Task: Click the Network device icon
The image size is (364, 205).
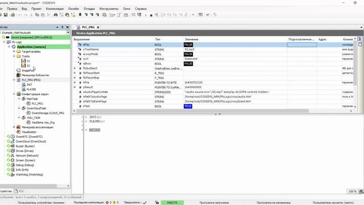Action: 13,155
